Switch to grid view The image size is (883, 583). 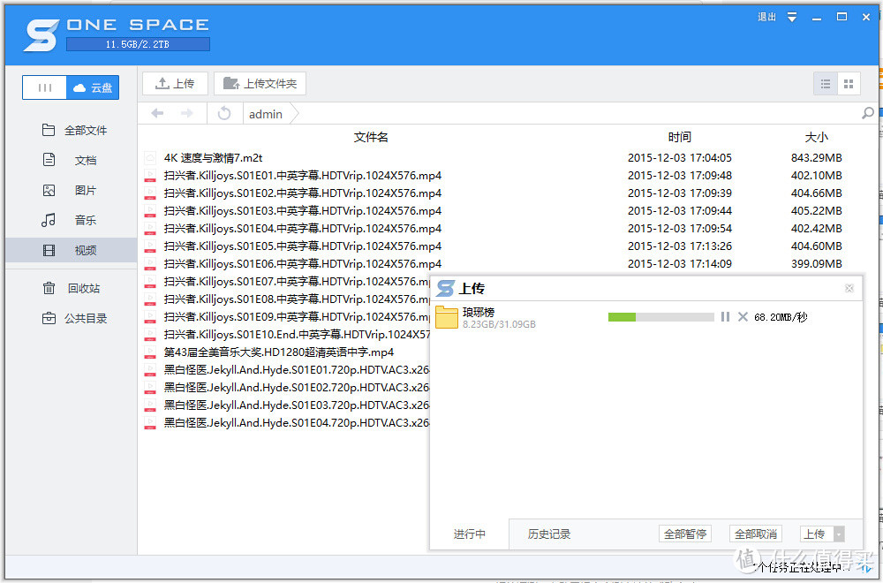(x=849, y=84)
